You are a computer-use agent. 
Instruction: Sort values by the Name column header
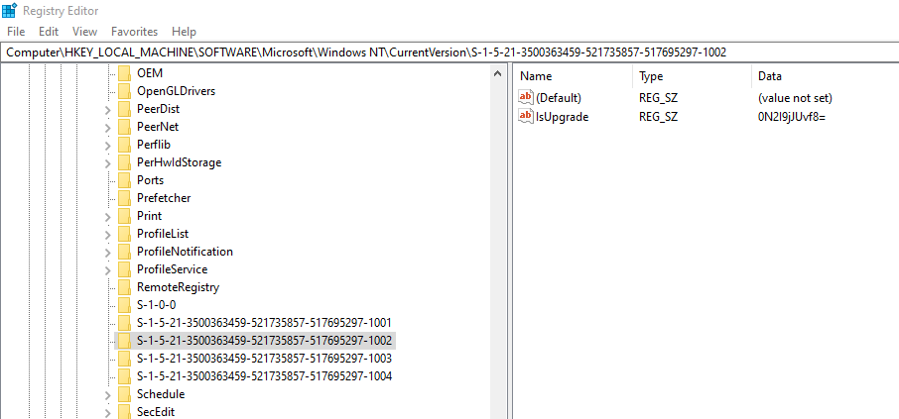[x=573, y=76]
